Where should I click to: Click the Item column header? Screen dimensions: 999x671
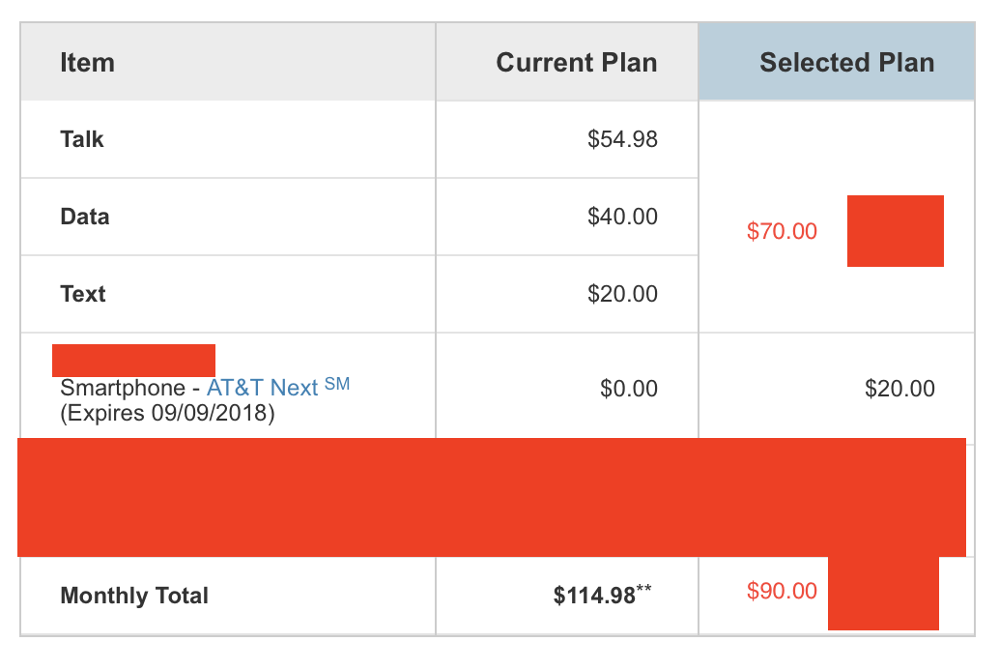[x=87, y=64]
